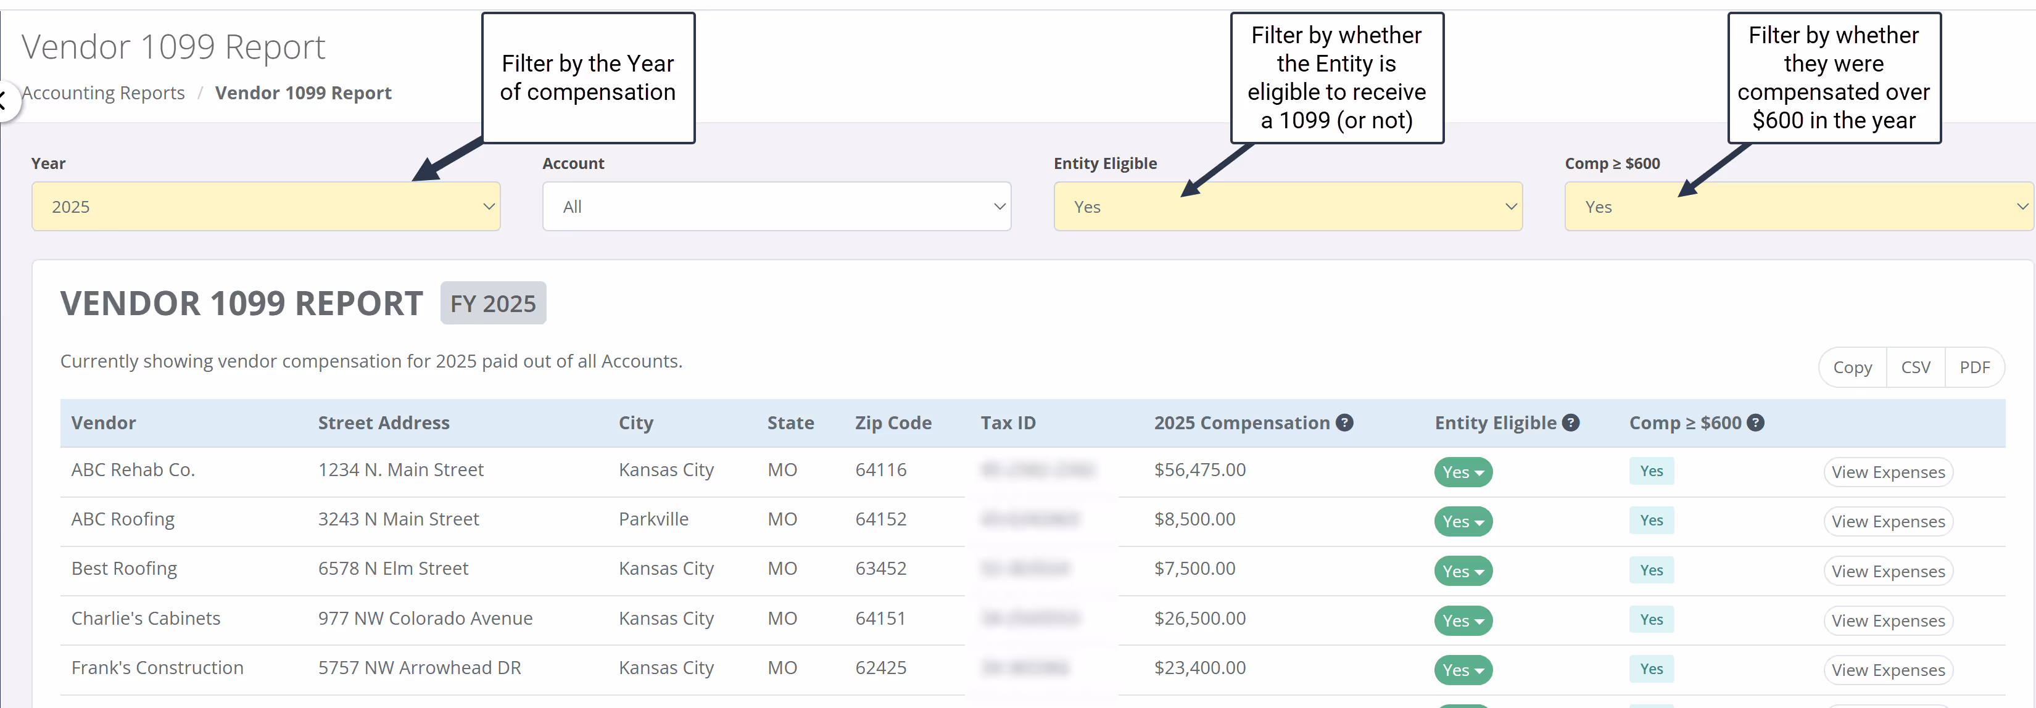This screenshot has width=2036, height=708.
Task: Export the report as CSV
Action: tap(1915, 368)
